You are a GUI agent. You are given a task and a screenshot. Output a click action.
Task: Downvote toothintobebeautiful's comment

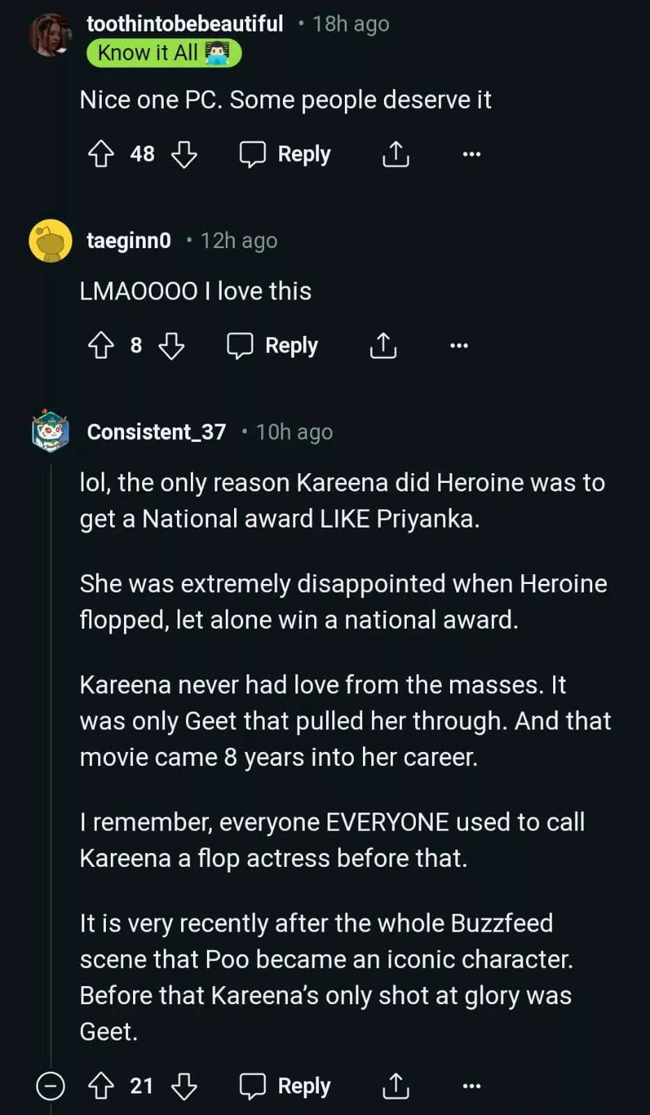(x=184, y=154)
